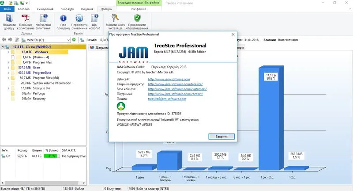Open the contact support link

175,94
